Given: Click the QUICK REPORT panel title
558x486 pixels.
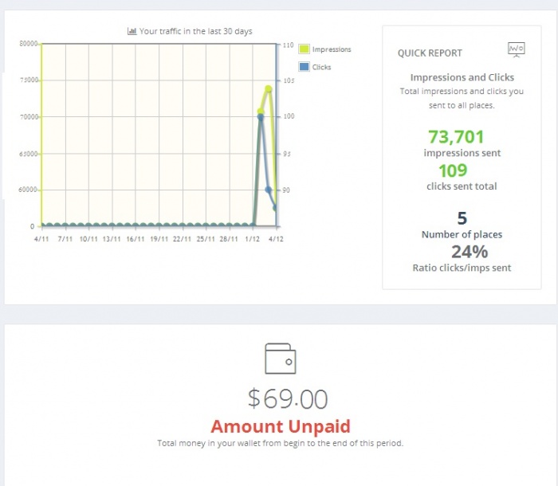Looking at the screenshot, I should (430, 53).
